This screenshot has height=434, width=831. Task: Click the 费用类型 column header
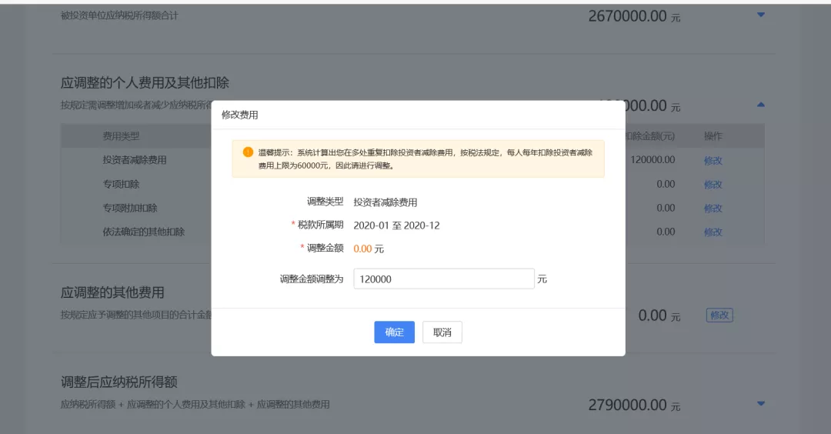pos(121,136)
